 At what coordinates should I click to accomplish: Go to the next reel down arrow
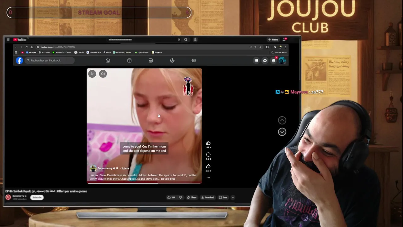click(x=282, y=132)
